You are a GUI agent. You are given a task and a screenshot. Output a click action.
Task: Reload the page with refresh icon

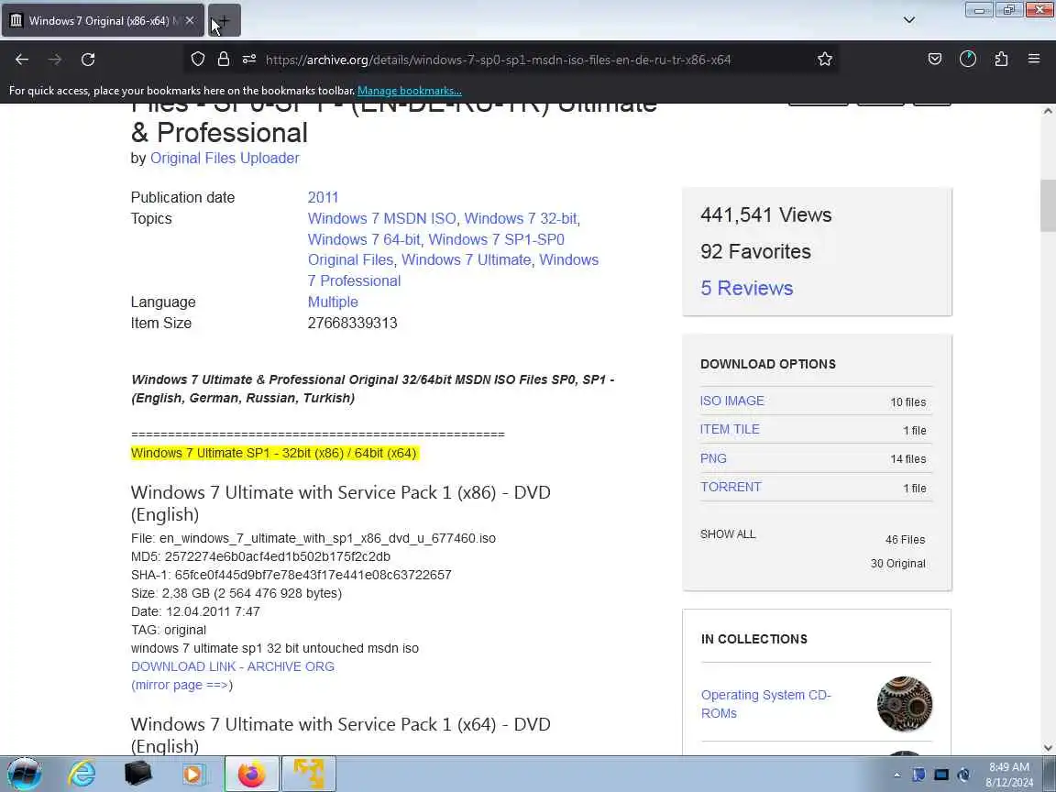click(88, 60)
